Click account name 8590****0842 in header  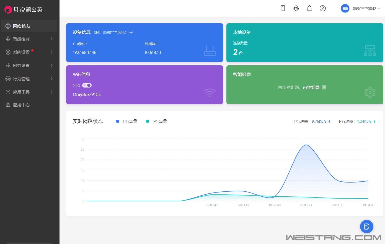pyautogui.click(x=365, y=9)
